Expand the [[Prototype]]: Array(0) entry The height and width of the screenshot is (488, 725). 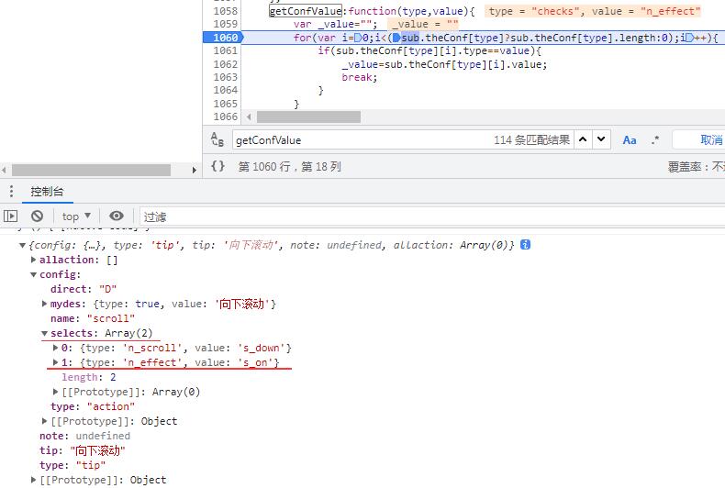pos(55,392)
